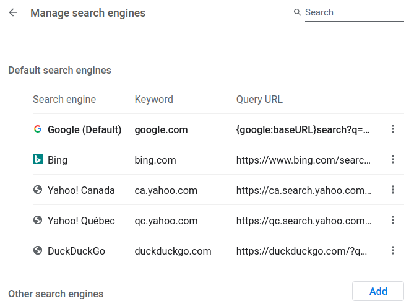Image resolution: width=414 pixels, height=306 pixels.
Task: Add a new search engine
Action: [378, 291]
